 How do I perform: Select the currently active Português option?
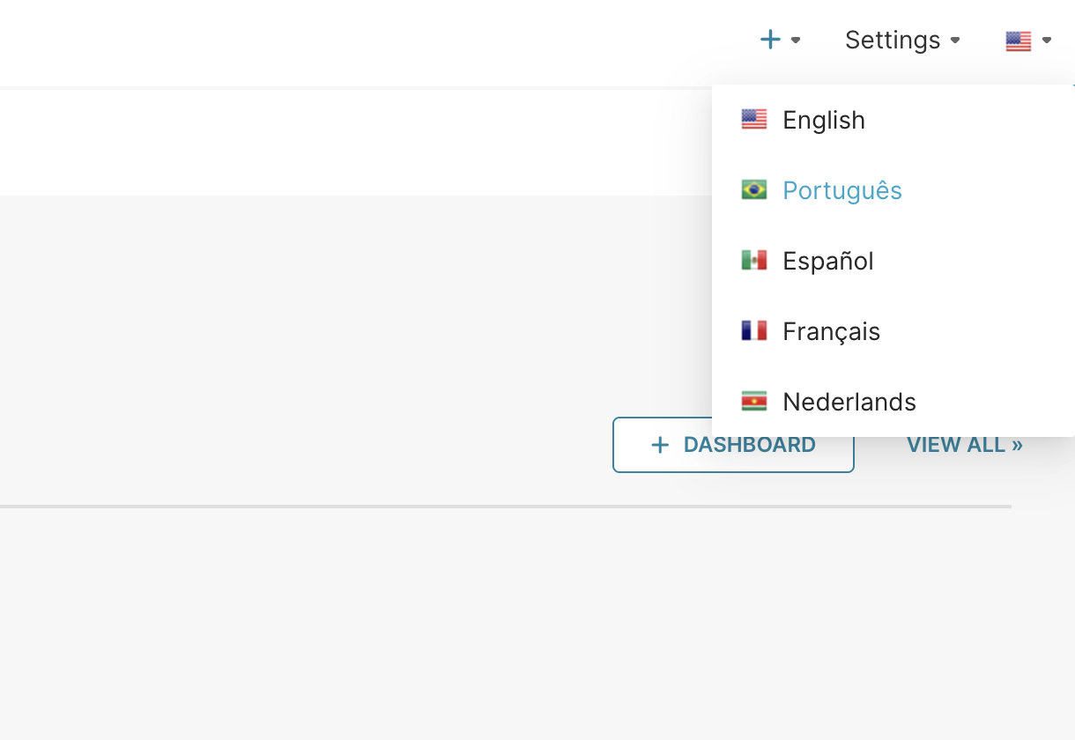841,190
